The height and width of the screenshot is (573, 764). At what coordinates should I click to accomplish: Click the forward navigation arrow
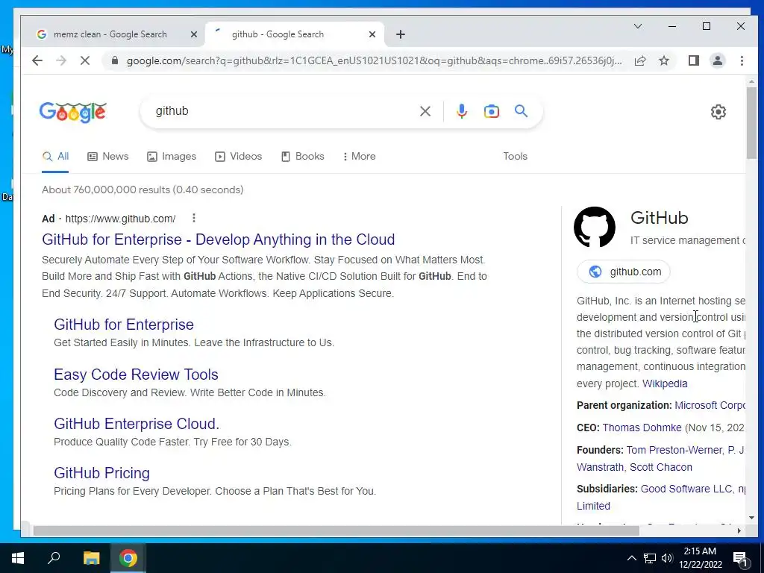click(61, 60)
